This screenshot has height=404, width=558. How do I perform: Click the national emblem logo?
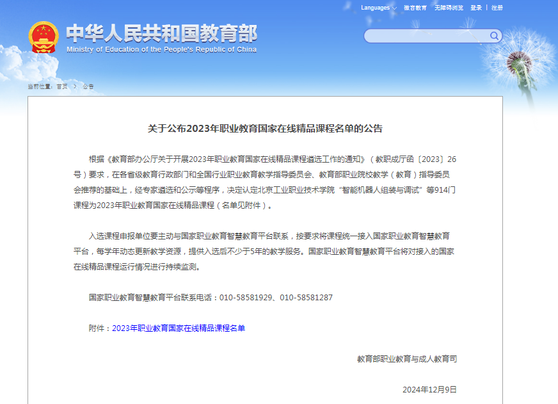pos(44,37)
